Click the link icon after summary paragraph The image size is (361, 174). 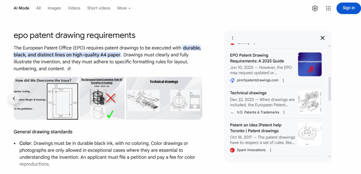click(x=69, y=69)
